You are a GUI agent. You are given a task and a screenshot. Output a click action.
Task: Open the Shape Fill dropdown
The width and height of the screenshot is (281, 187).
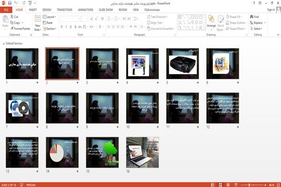234,17
